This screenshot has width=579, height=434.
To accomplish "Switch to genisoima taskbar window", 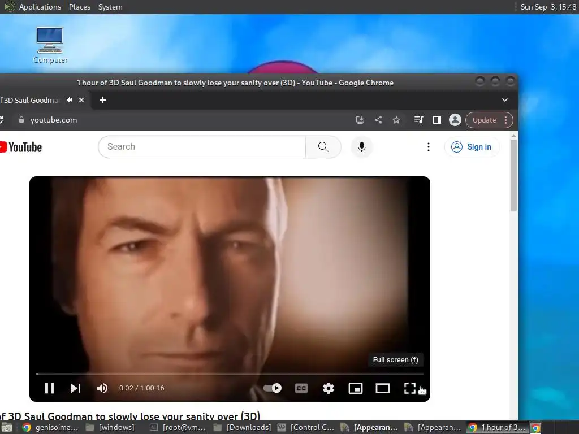I will click(x=50, y=427).
